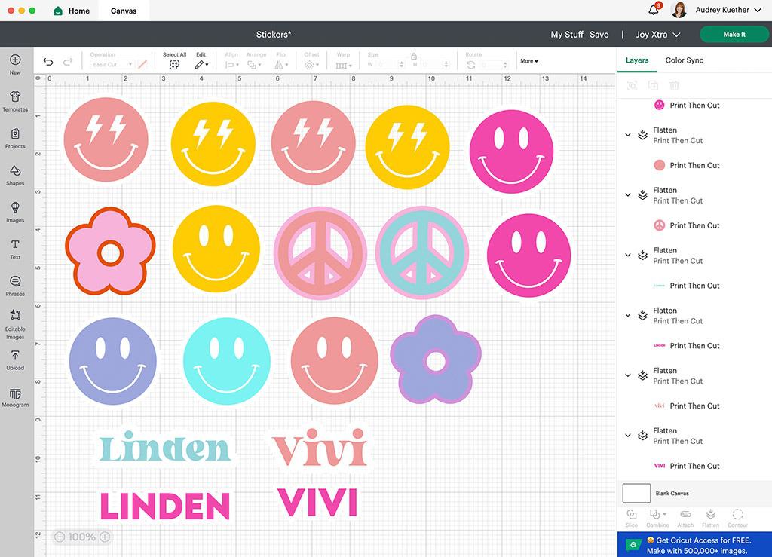The width and height of the screenshot is (772, 557).
Task: Click the green Make It button
Action: 734,35
